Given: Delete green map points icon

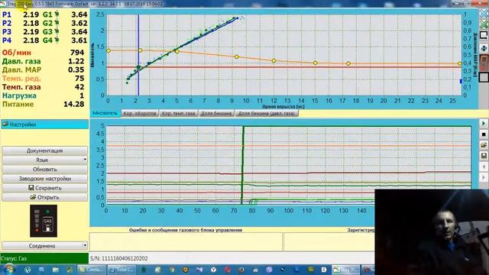Looking at the screenshot, I should 484,24.
